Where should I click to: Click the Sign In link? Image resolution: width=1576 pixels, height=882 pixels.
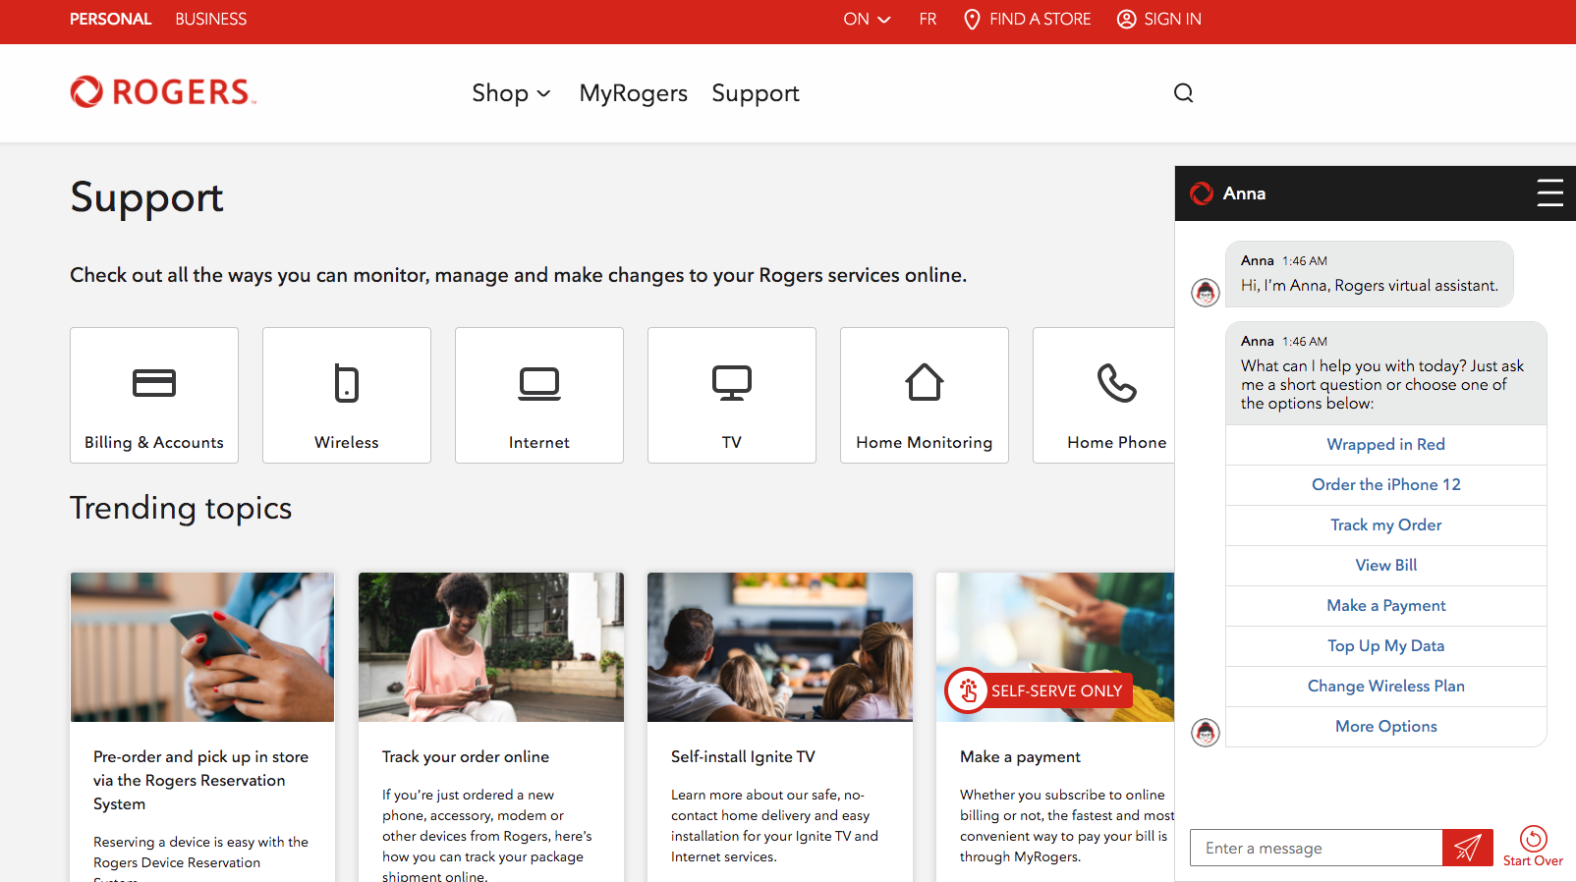[x=1172, y=20]
